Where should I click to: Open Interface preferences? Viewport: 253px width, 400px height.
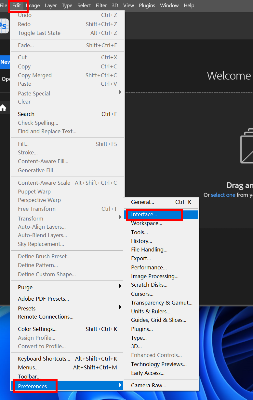[144, 214]
